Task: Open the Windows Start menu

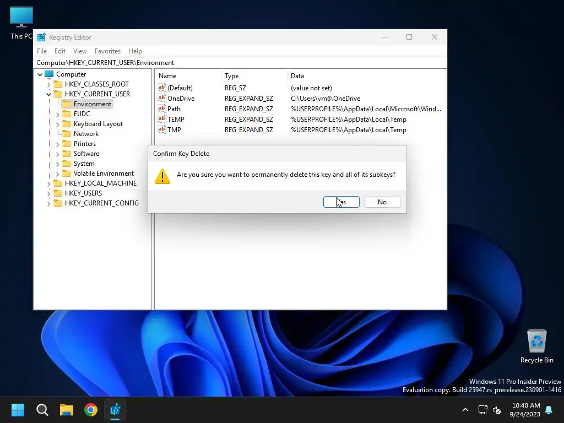Action: pyautogui.click(x=18, y=410)
